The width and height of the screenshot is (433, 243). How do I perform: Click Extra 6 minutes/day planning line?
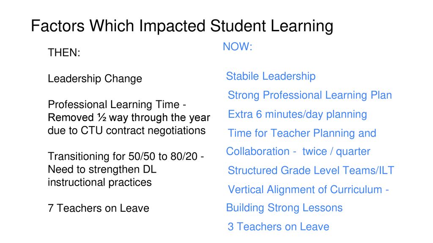point(297,114)
